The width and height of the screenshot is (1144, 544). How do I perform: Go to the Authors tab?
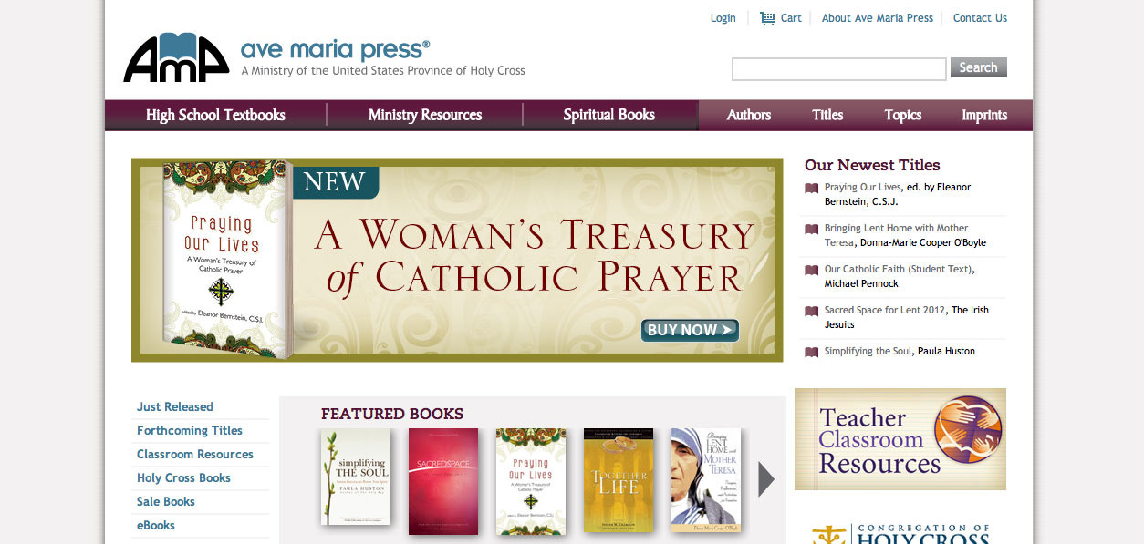[x=749, y=115]
